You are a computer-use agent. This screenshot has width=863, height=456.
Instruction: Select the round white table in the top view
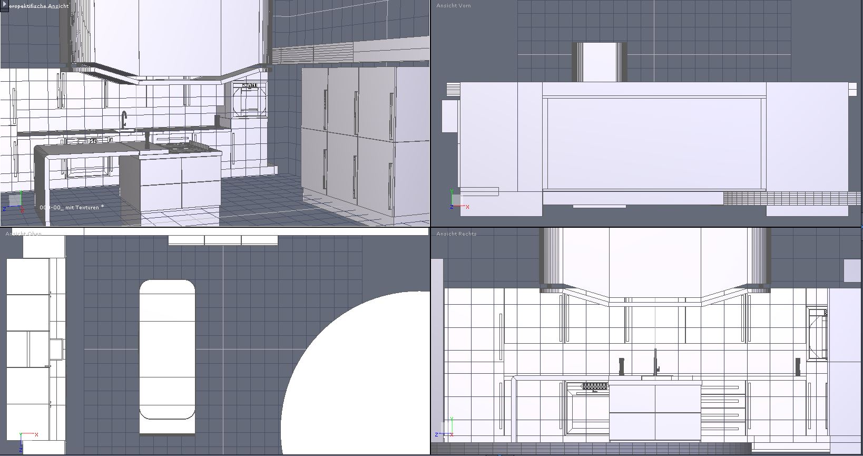(356, 373)
